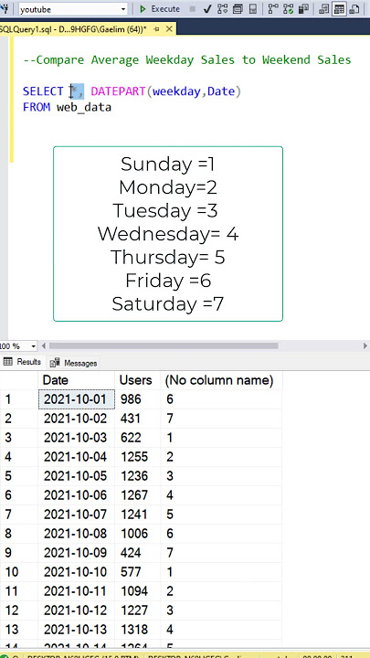Click Display Estimated Execution Plan icon

coord(222,9)
